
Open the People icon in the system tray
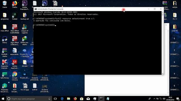coord(150,98)
